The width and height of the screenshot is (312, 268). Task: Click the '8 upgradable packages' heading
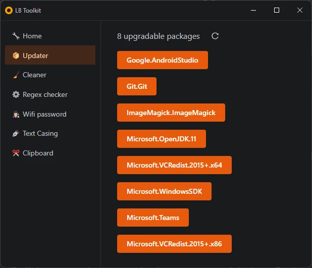pos(159,36)
